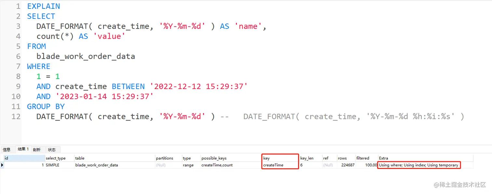Image resolution: width=492 pixels, height=194 pixels.
Task: Click the count(*) expression on line 4
Action: coord(55,36)
